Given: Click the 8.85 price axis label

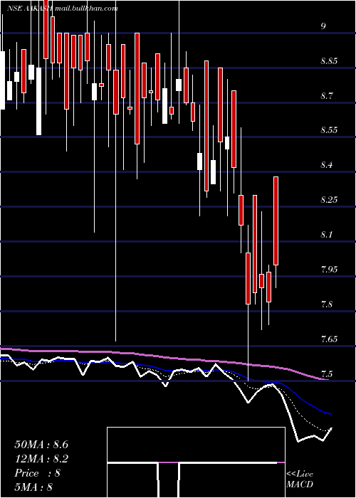Looking at the screenshot, I should pos(329,60).
